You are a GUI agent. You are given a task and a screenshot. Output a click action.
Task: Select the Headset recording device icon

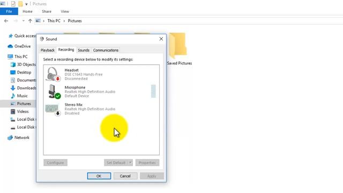(53, 74)
